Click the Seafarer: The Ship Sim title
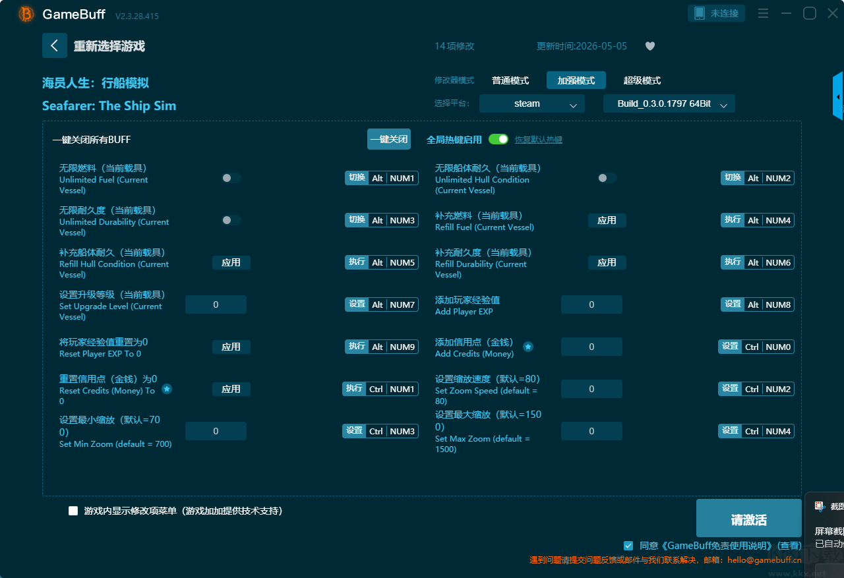Viewport: 844px width, 578px height. [x=109, y=105]
